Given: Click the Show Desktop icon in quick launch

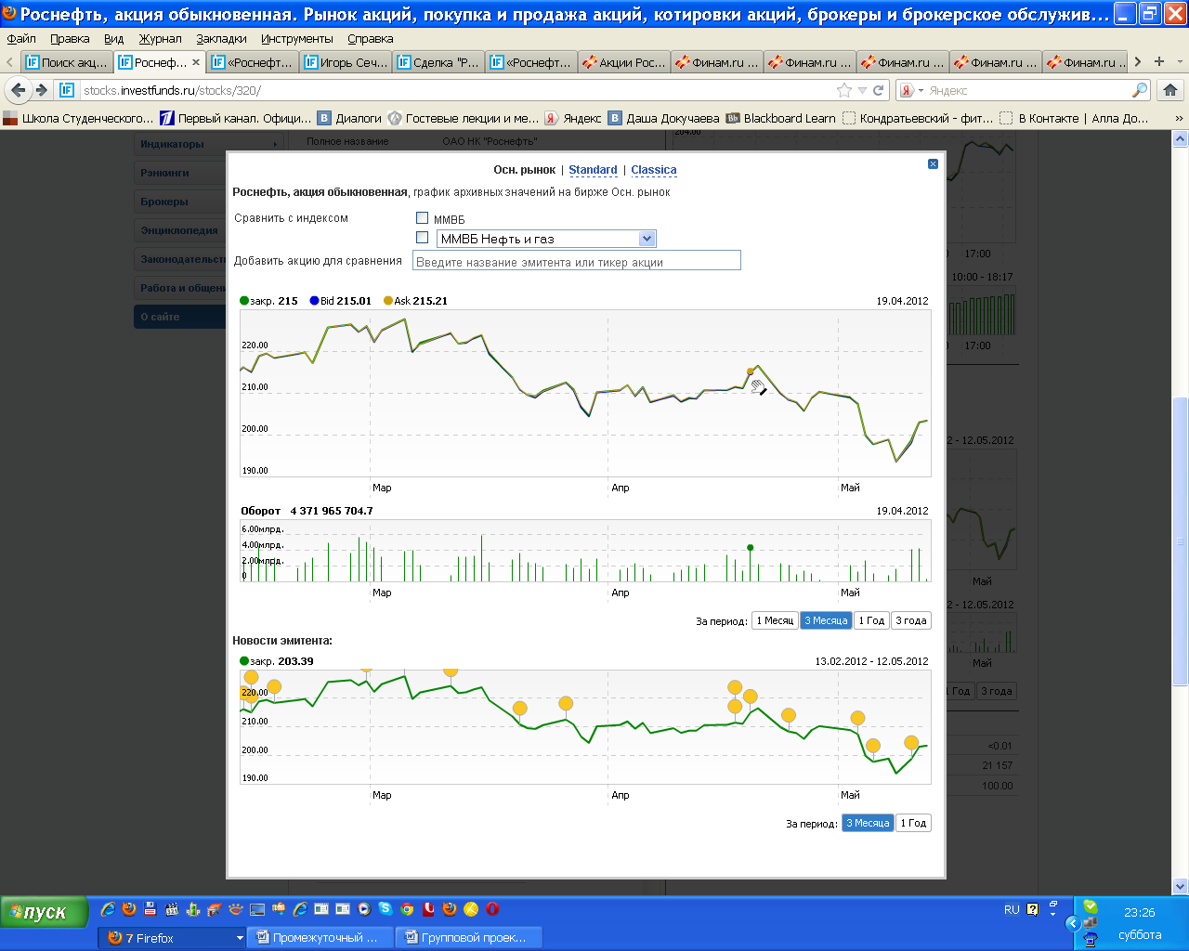Looking at the screenshot, I should (257, 909).
